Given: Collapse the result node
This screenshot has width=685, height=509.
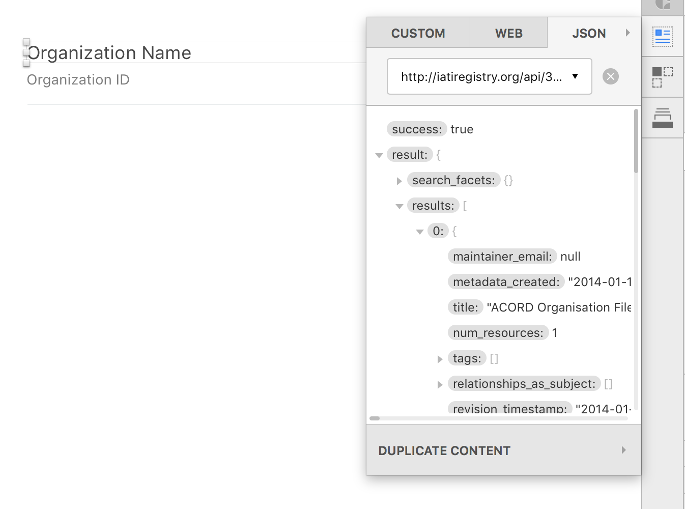Looking at the screenshot, I should point(379,155).
